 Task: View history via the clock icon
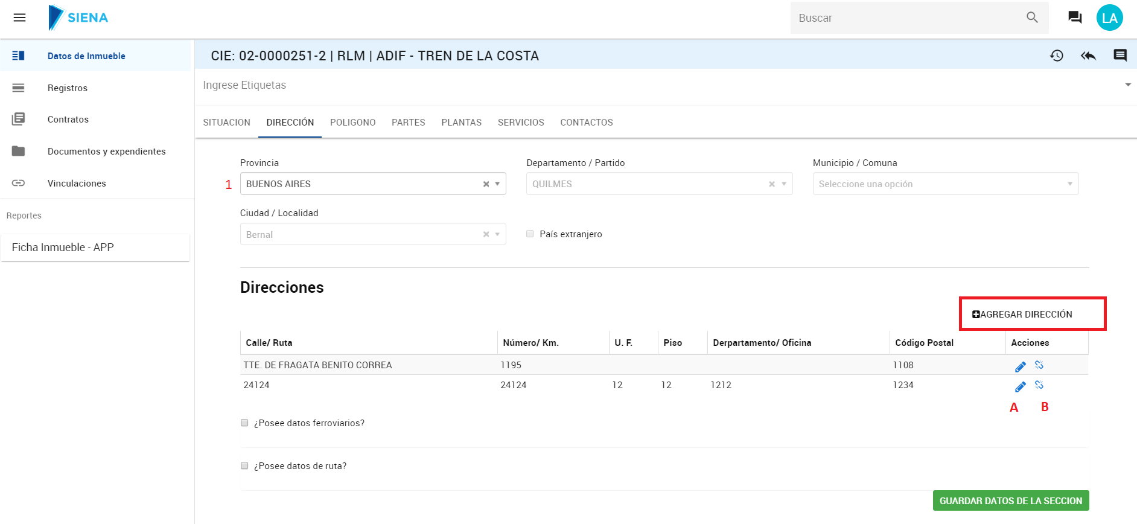pyautogui.click(x=1056, y=56)
